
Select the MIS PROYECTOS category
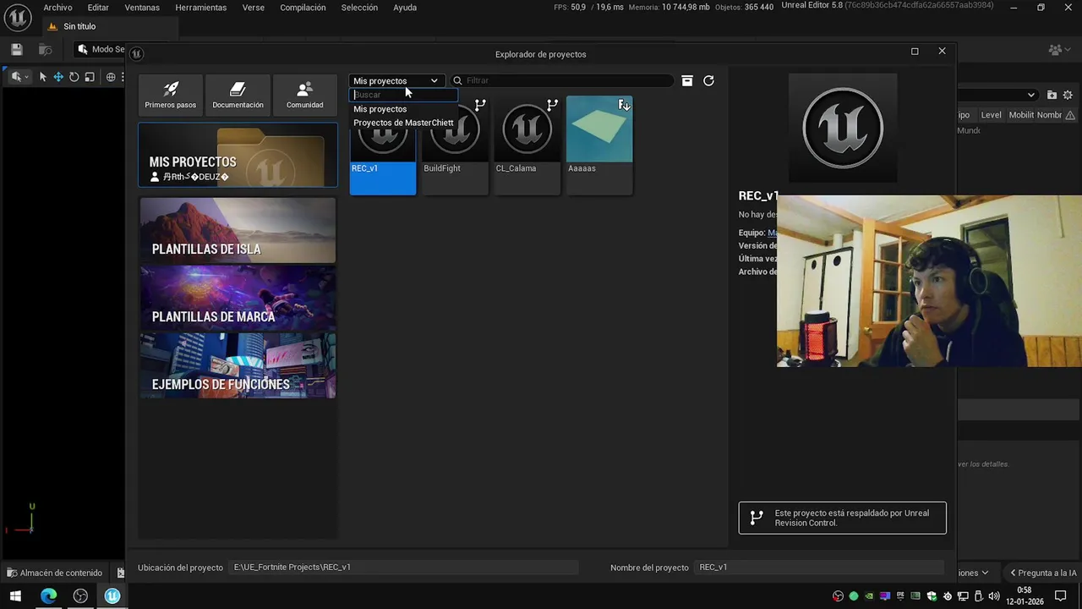tap(238, 155)
